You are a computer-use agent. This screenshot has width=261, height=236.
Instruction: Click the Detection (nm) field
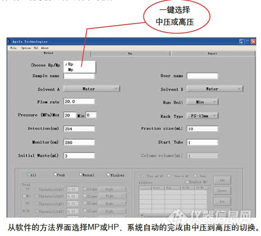[x=79, y=128]
